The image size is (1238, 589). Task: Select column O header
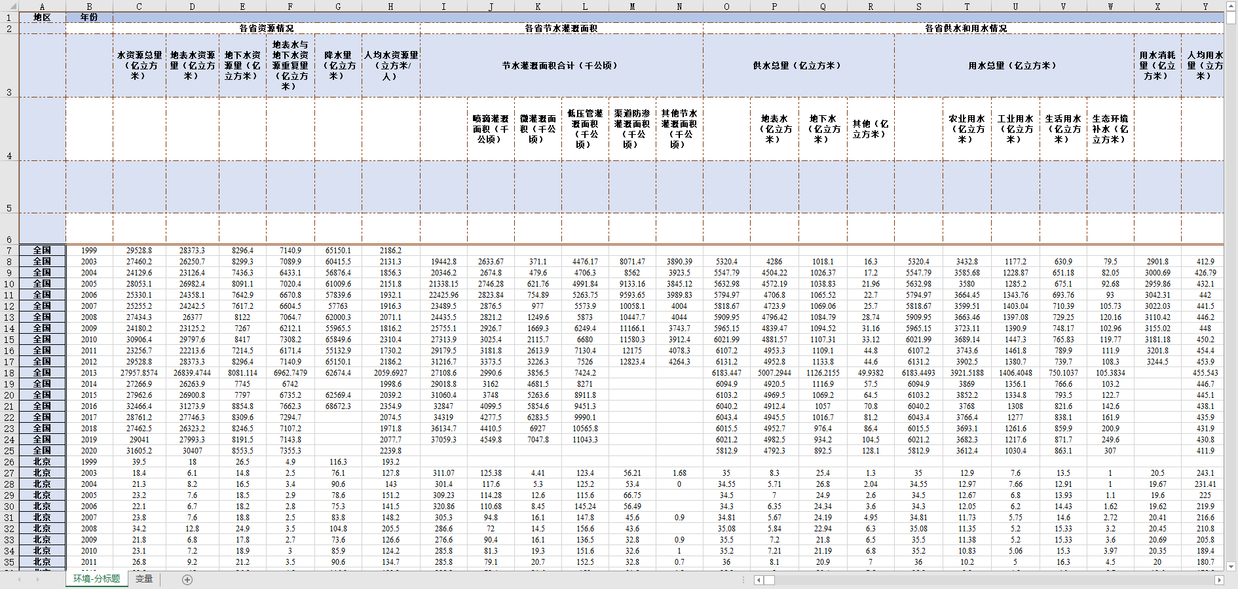point(726,7)
